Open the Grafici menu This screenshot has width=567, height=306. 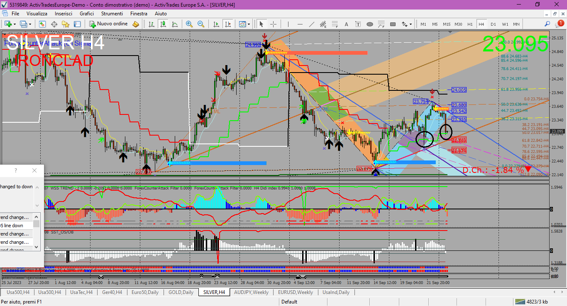pyautogui.click(x=87, y=14)
